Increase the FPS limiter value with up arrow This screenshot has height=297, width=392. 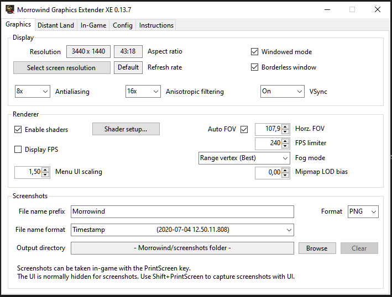(x=285, y=141)
